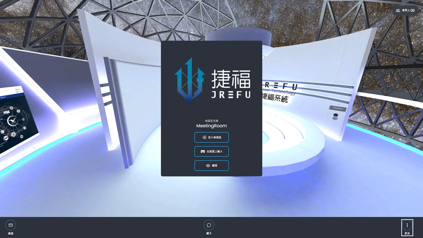
Task: Select the user avatar in the scene
Action: (x=335, y=116)
